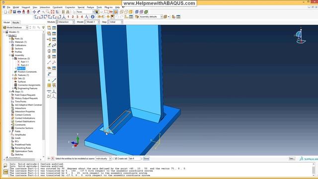The width and height of the screenshot is (318, 179).
Task: Toggle the Create set checkbox
Action: [x=116, y=159]
